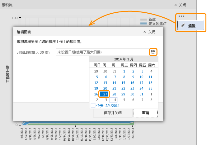Select February 1 in the fifth row

coord(151,94)
